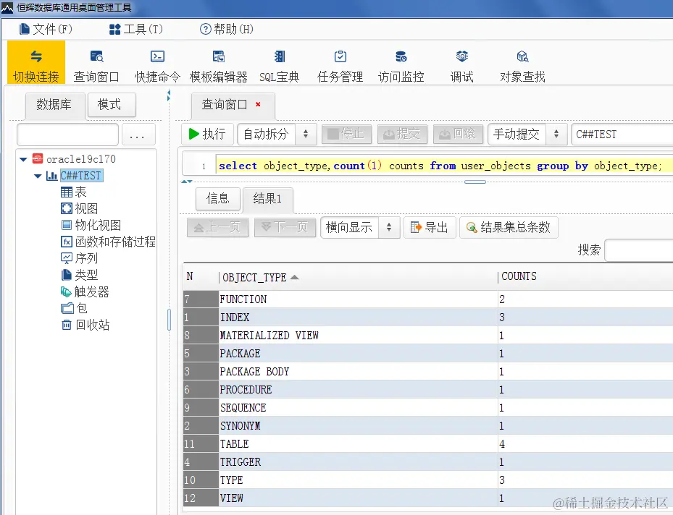Click into the SQL editor line
Viewport: 673px width, 515px height.
tap(444, 166)
